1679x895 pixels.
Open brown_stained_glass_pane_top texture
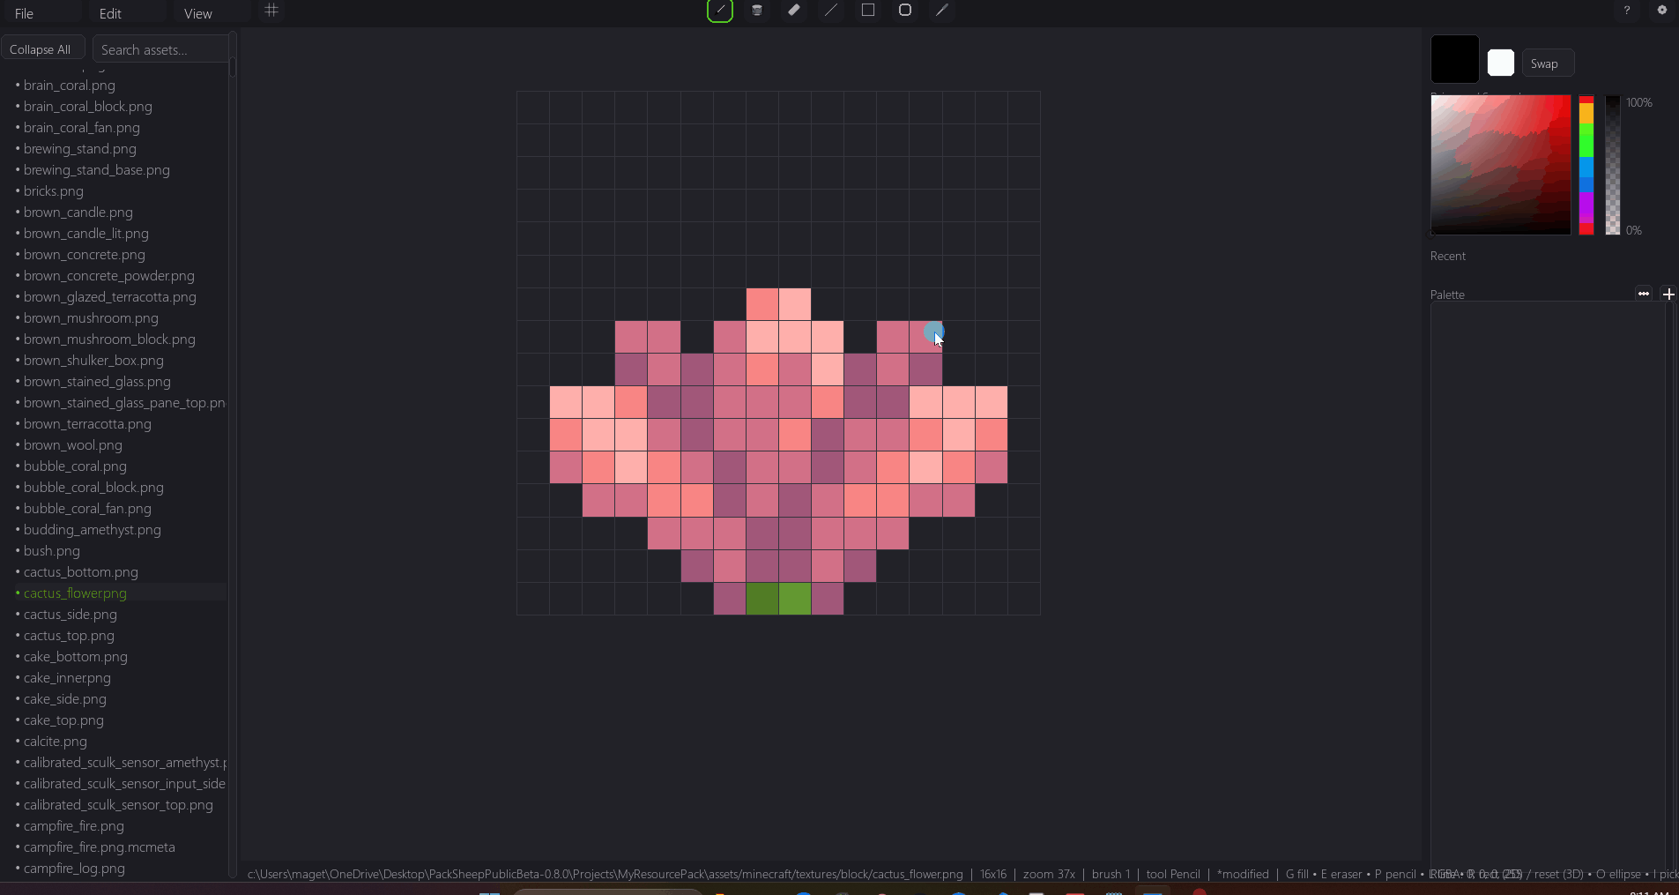click(120, 403)
